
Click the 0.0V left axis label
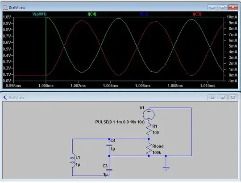click(x=7, y=81)
